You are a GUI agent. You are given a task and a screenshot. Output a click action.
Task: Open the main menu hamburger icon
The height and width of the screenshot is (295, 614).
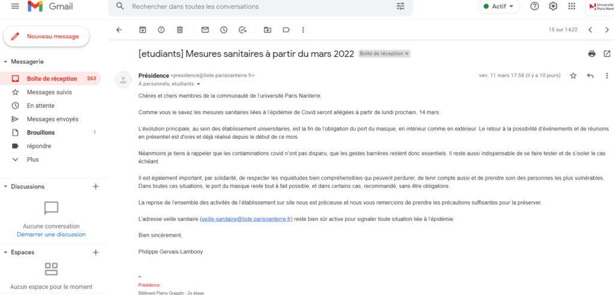[x=15, y=6]
